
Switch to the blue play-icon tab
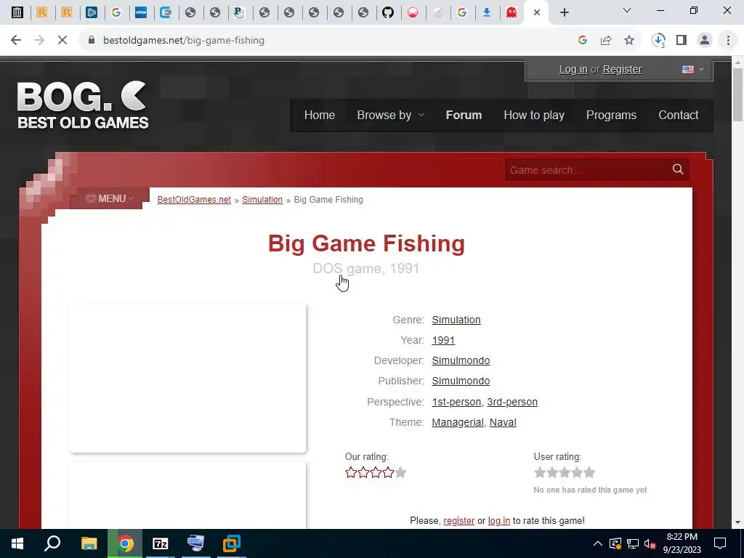[92, 12]
